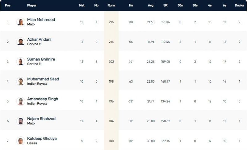Click Mian Mehmood's player avatar
Image resolution: width=247 pixels, height=150 pixels.
tap(21, 22)
